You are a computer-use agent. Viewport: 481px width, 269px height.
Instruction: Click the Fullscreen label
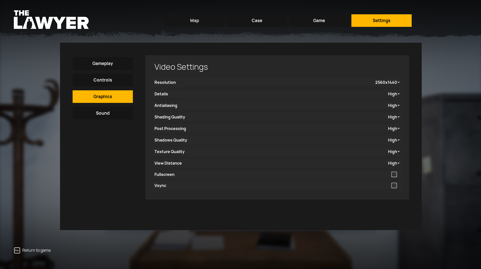164,174
